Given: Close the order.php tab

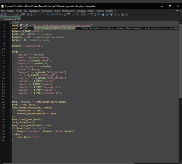Looking at the screenshot, I should point(19,19).
